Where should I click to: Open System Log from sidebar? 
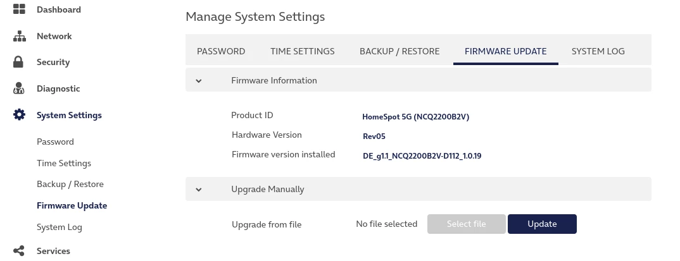pos(60,227)
